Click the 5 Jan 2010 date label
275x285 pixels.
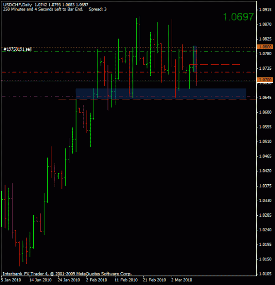11,280
